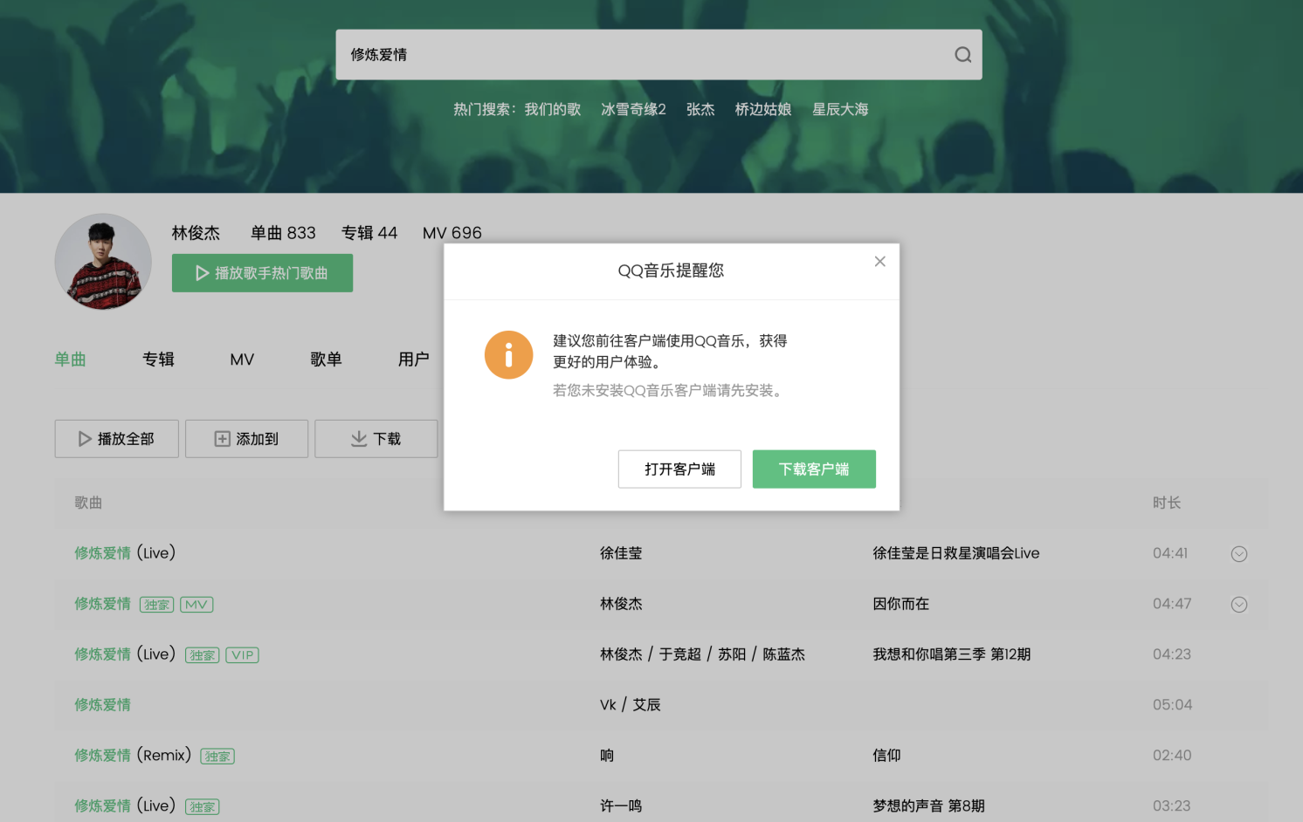
Task: Click 添加到 to add songs
Action: point(246,439)
